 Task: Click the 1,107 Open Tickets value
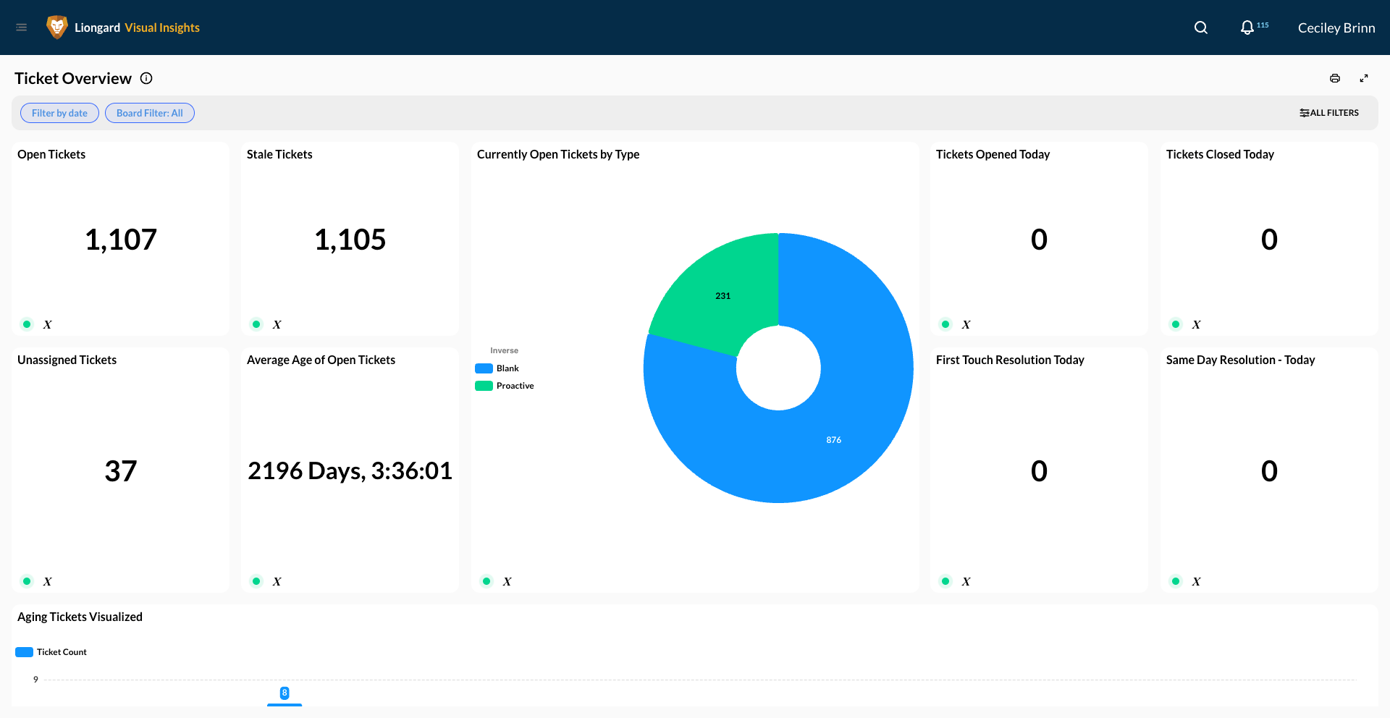[121, 240]
